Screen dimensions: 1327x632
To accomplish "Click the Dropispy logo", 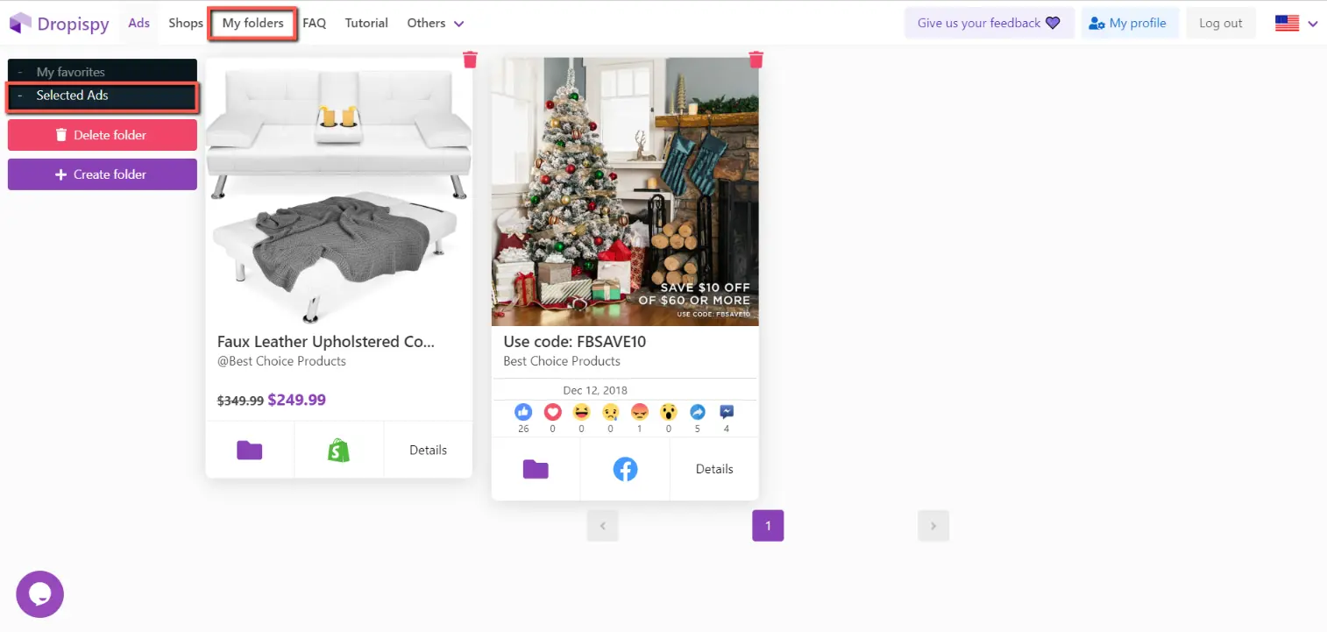I will (59, 23).
